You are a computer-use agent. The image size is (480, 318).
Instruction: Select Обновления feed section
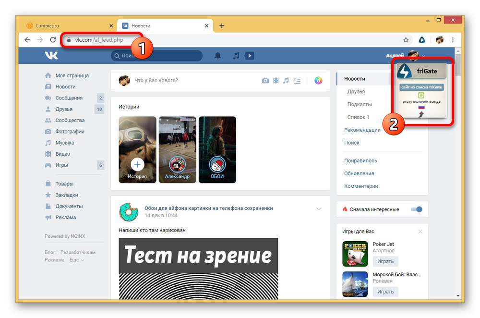(x=359, y=173)
